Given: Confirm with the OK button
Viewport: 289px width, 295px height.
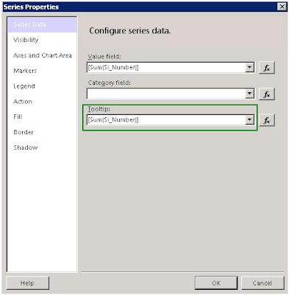Looking at the screenshot, I should point(216,283).
